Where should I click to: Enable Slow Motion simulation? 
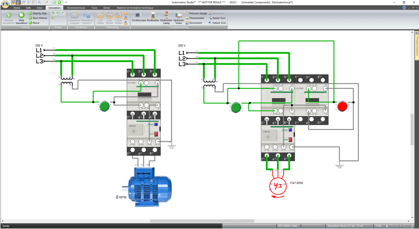pos(38,18)
